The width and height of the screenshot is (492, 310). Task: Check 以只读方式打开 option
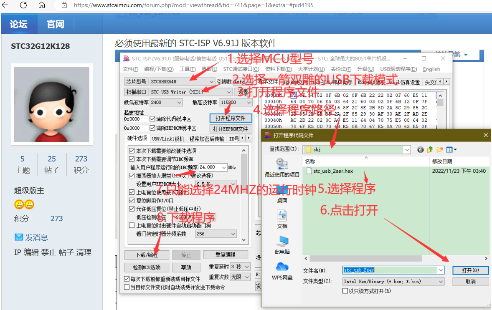(x=345, y=291)
